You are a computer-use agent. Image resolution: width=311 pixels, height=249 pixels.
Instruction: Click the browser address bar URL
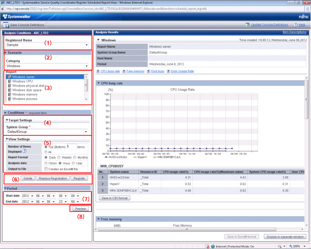click(106, 9)
